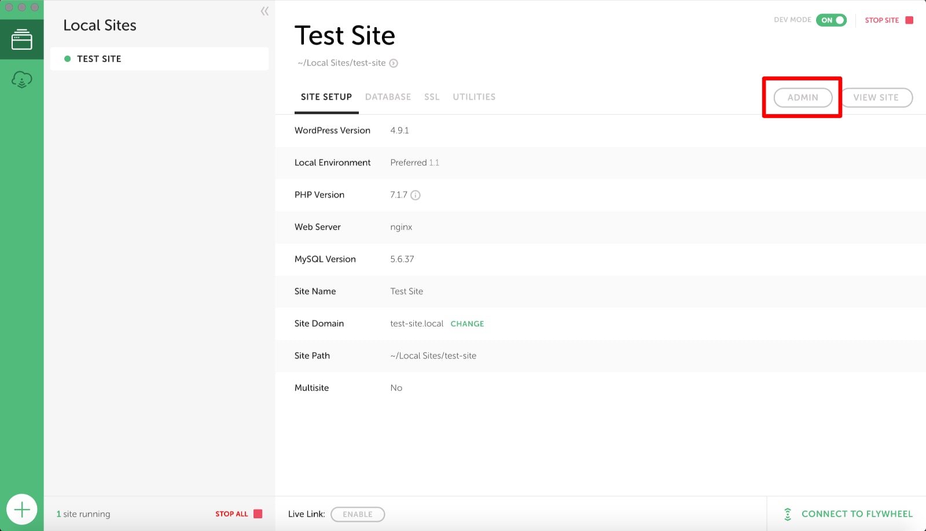Click the Site Path label
The height and width of the screenshot is (531, 926).
pos(312,356)
